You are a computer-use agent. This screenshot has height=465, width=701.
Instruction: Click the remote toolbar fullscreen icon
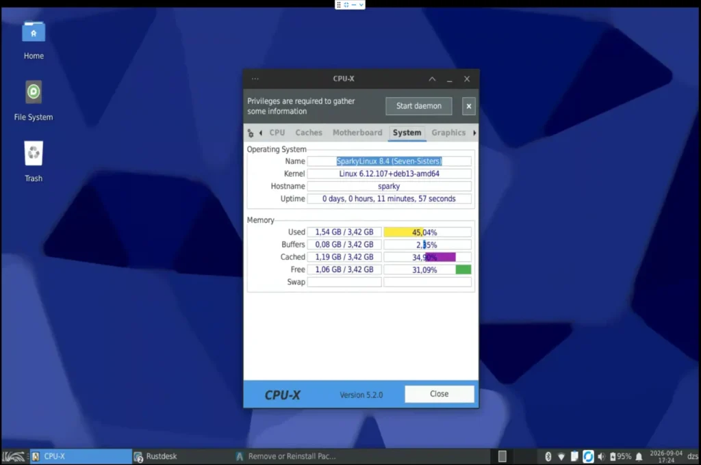click(346, 5)
